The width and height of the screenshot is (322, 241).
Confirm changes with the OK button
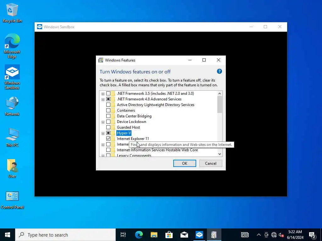click(x=185, y=163)
